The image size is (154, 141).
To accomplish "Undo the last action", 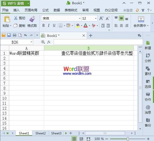I will click(x=25, y=35).
